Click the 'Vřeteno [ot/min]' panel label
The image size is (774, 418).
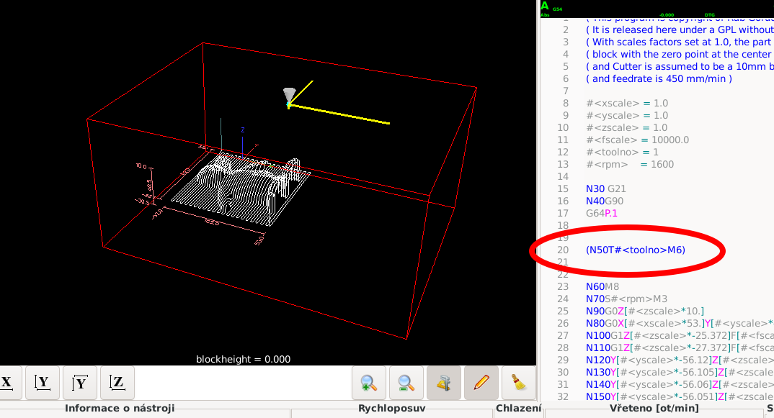point(654,408)
